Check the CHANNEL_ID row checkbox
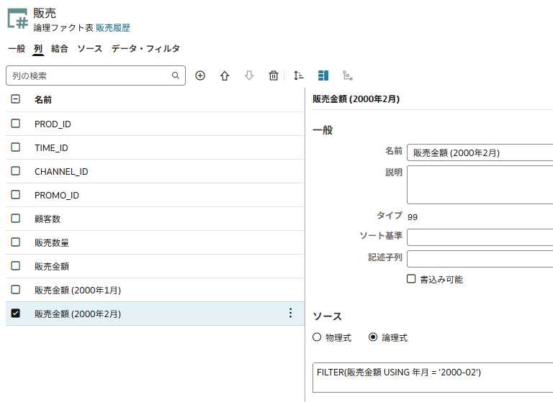The image size is (553, 402). click(16, 171)
